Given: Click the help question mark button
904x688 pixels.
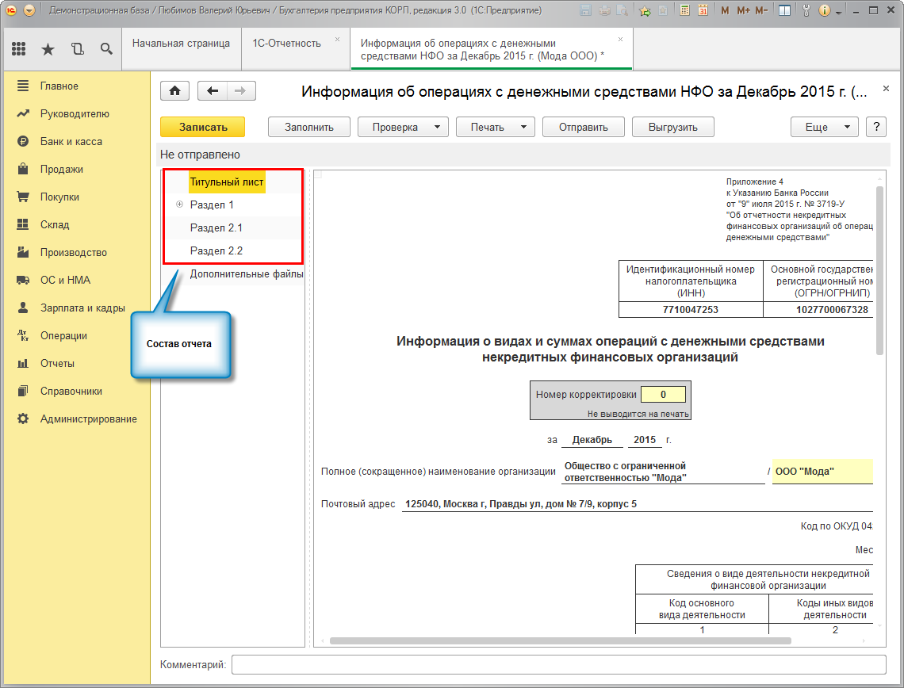Looking at the screenshot, I should (x=875, y=127).
